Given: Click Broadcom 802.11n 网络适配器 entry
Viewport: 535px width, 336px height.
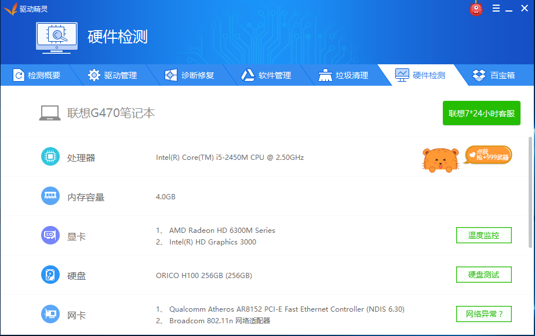Looking at the screenshot, I should pos(220,321).
